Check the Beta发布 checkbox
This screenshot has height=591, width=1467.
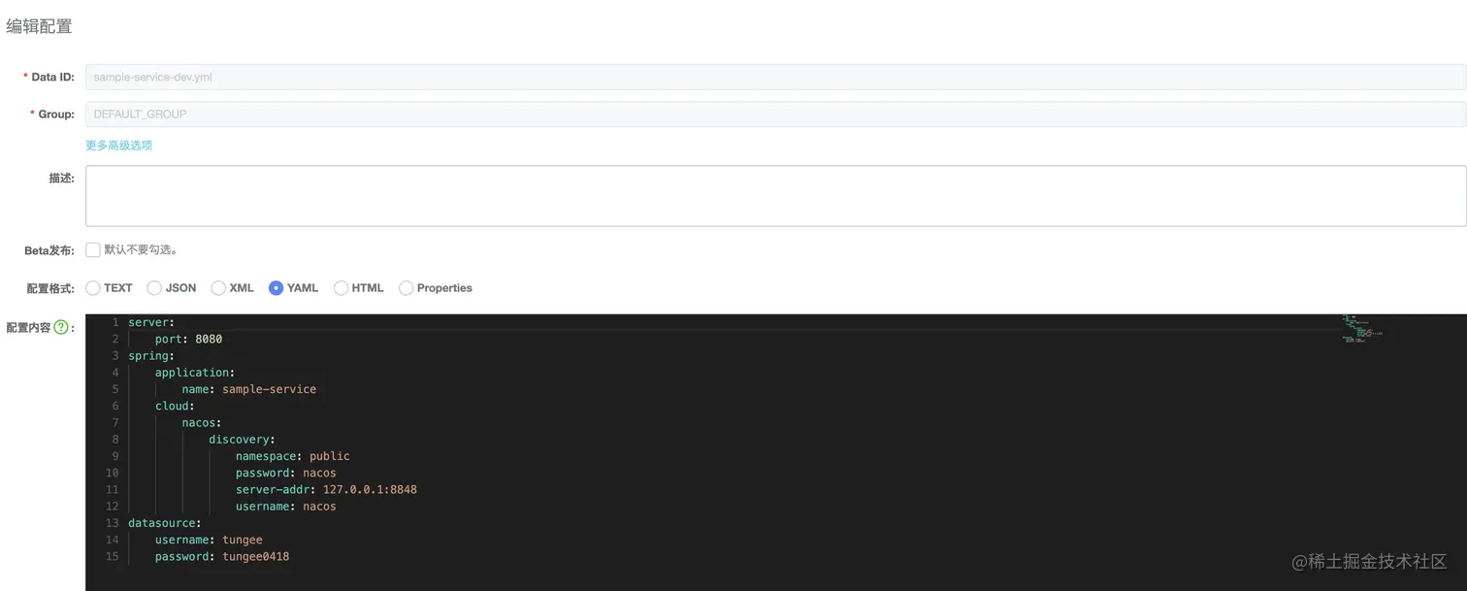coord(93,249)
